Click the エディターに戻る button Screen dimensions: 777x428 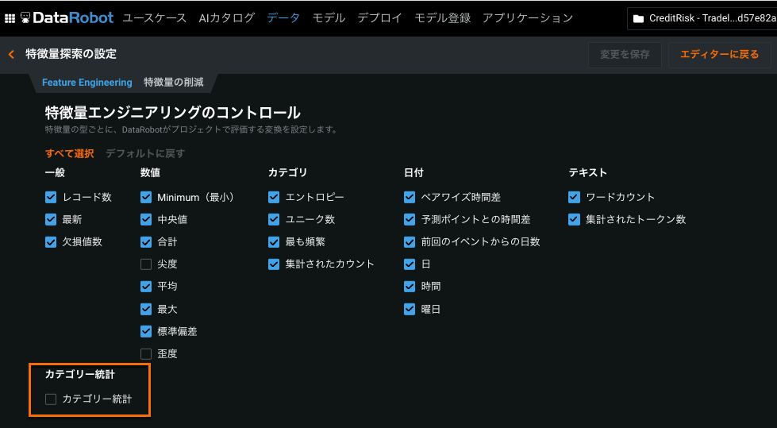click(719, 54)
